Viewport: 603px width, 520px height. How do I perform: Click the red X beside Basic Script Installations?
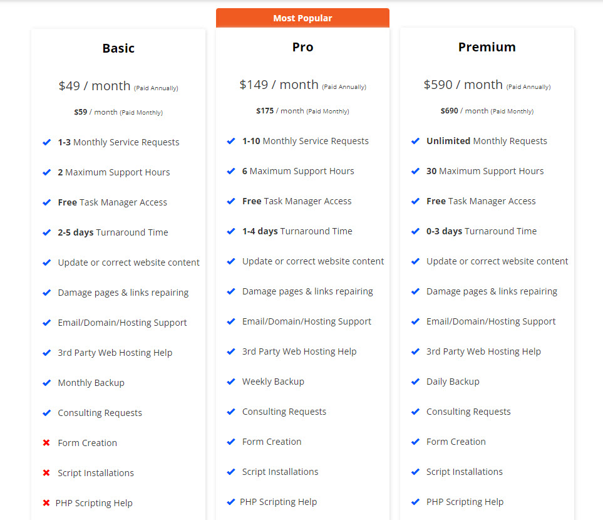point(46,472)
